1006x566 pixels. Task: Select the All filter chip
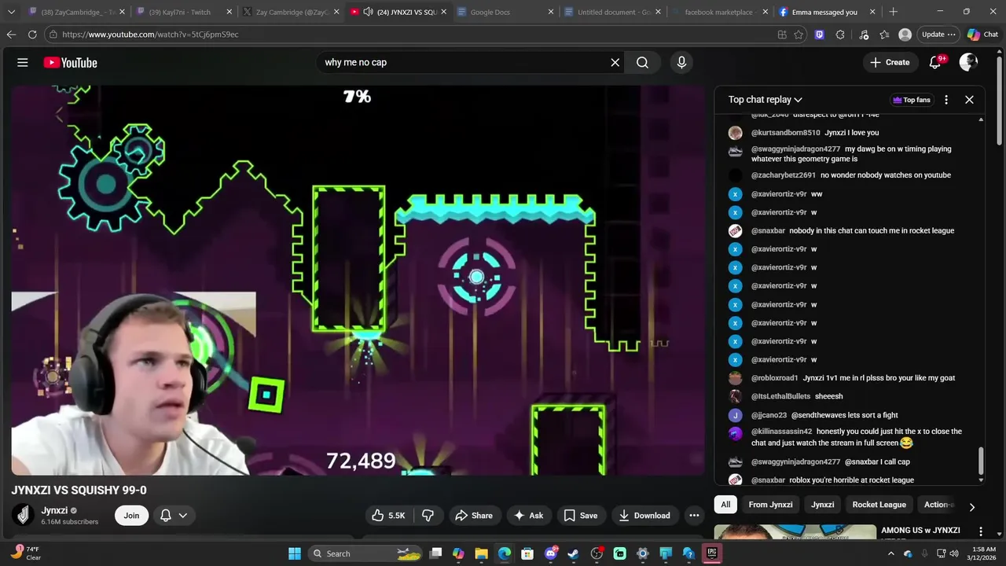tap(725, 505)
